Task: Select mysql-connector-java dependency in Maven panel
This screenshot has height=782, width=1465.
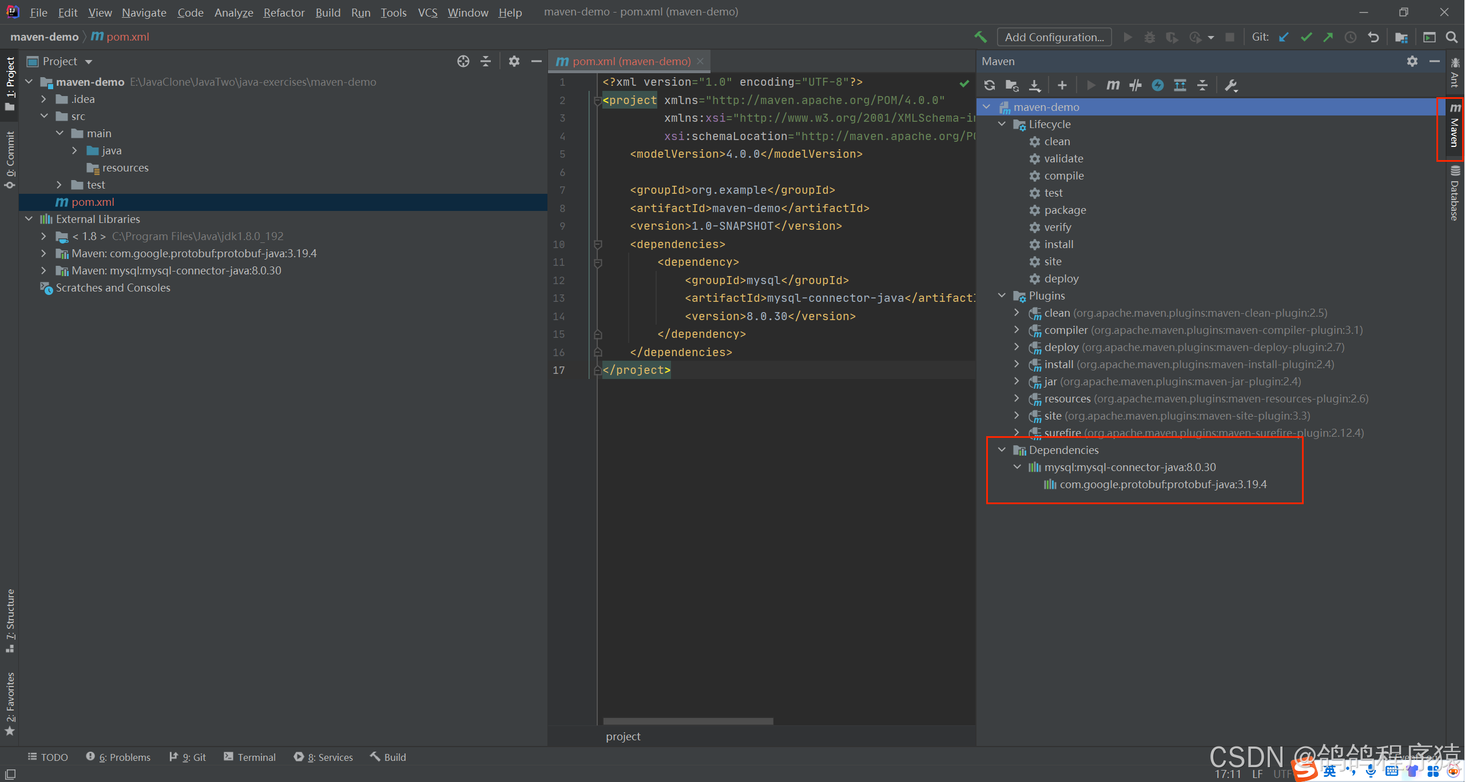Action: [x=1130, y=467]
